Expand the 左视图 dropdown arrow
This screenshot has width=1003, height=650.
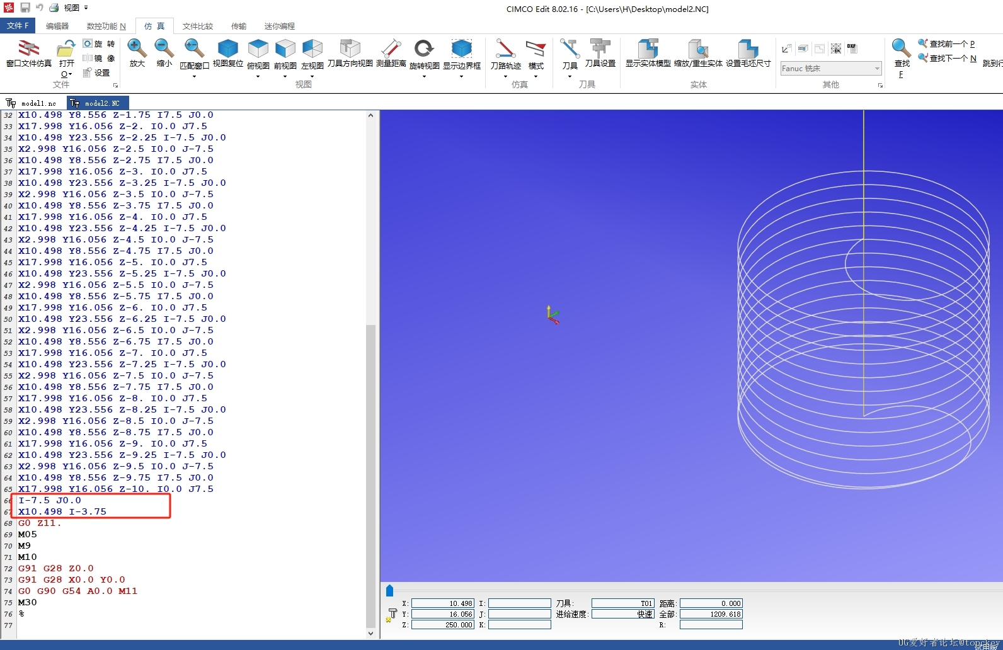[312, 76]
